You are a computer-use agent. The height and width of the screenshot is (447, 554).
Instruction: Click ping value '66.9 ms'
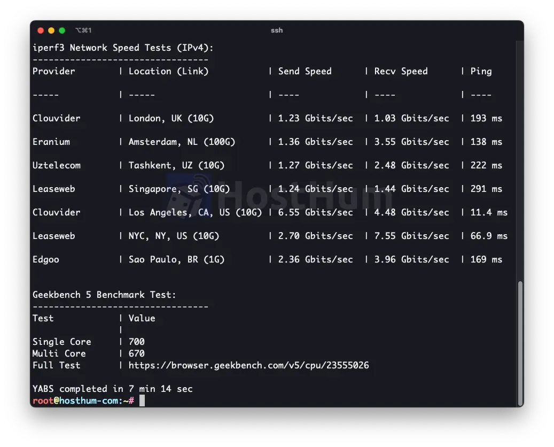pos(489,236)
